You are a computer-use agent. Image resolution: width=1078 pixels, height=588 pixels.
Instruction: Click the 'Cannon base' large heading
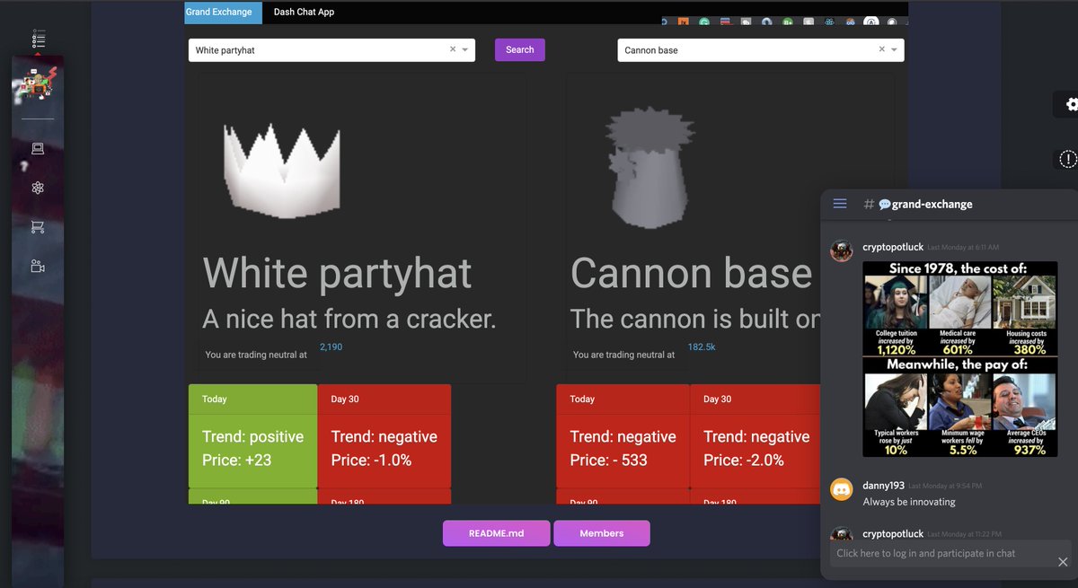pyautogui.click(x=692, y=273)
